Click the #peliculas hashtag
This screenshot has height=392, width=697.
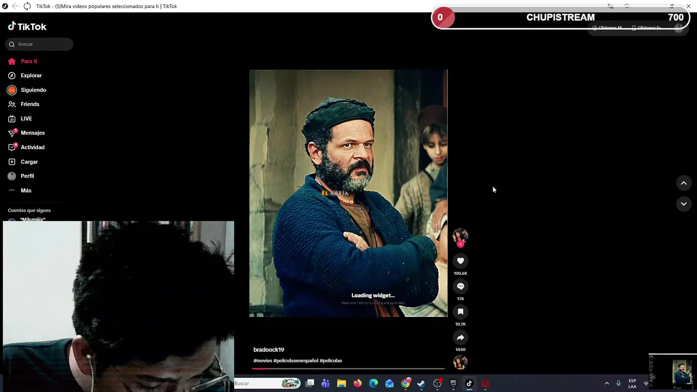331,360
